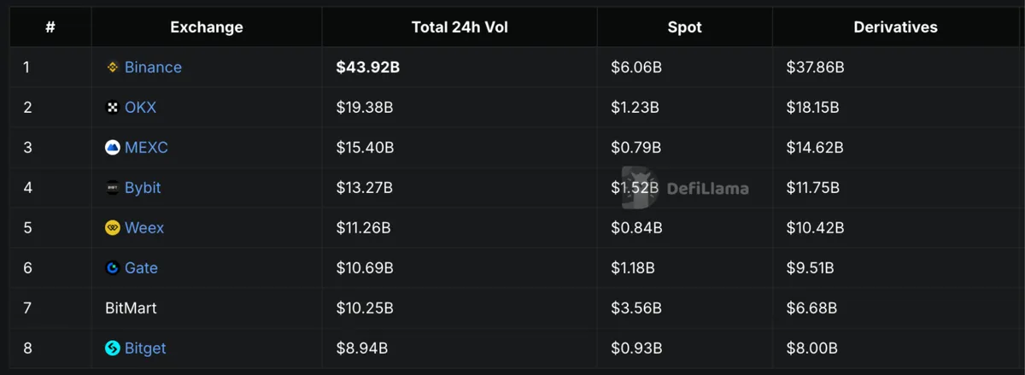Sort by the Spot column header

point(685,27)
